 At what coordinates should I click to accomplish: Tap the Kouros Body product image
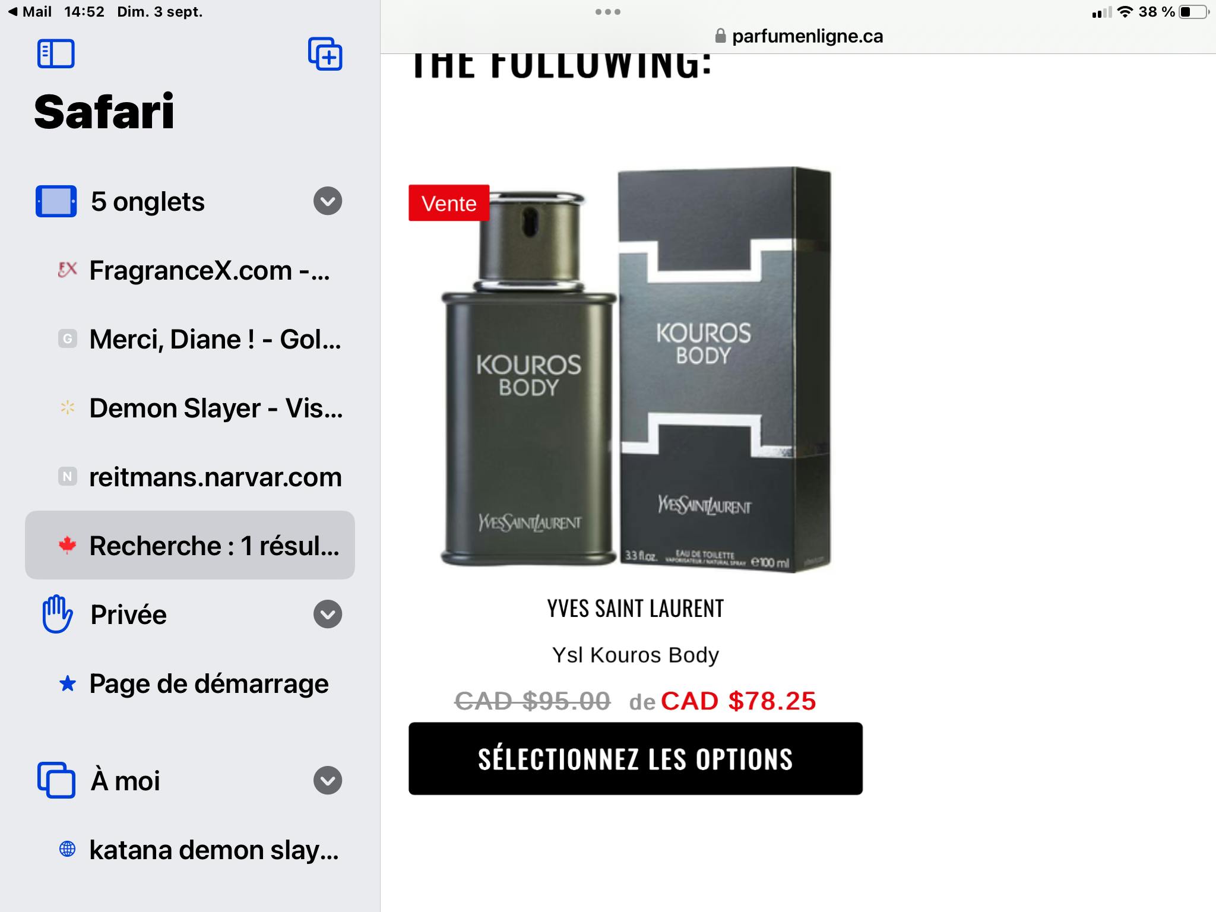(x=635, y=369)
